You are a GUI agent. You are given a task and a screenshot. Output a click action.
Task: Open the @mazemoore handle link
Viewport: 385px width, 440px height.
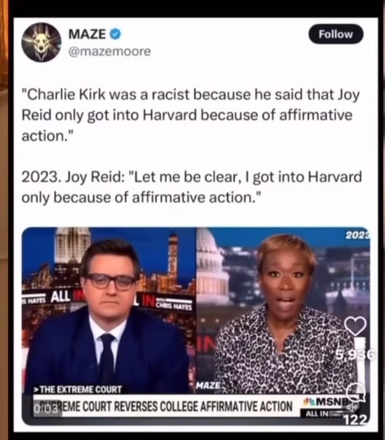point(110,52)
